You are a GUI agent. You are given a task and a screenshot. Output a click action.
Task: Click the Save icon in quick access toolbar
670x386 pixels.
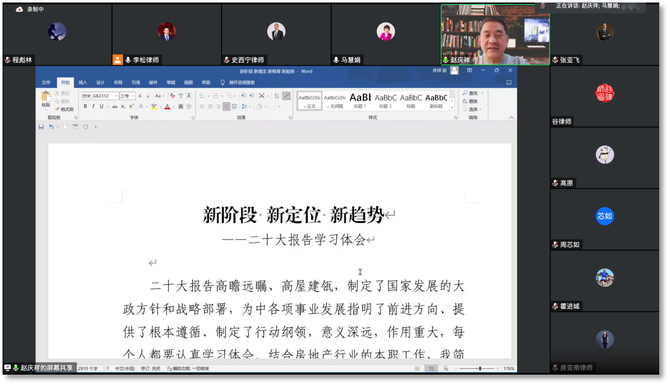[x=41, y=127]
